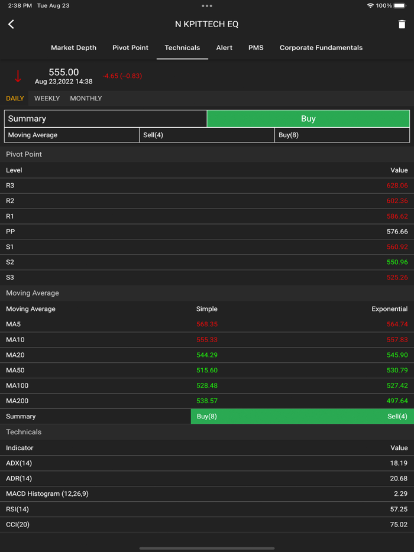Tap the back arrow icon
414x552 pixels.
[11, 24]
